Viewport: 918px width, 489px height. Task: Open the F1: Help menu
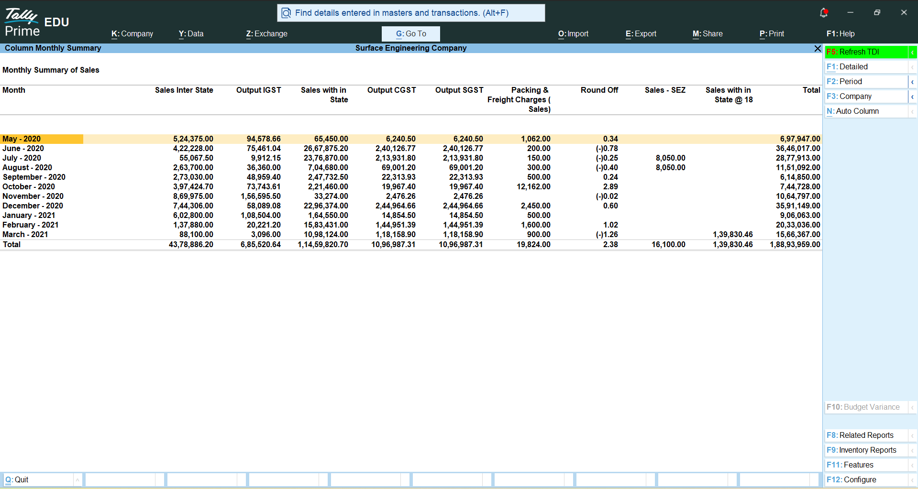pyautogui.click(x=841, y=34)
